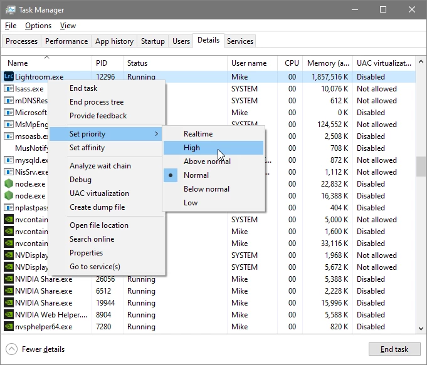
Task: Sort by User name column header
Action: pyautogui.click(x=252, y=63)
